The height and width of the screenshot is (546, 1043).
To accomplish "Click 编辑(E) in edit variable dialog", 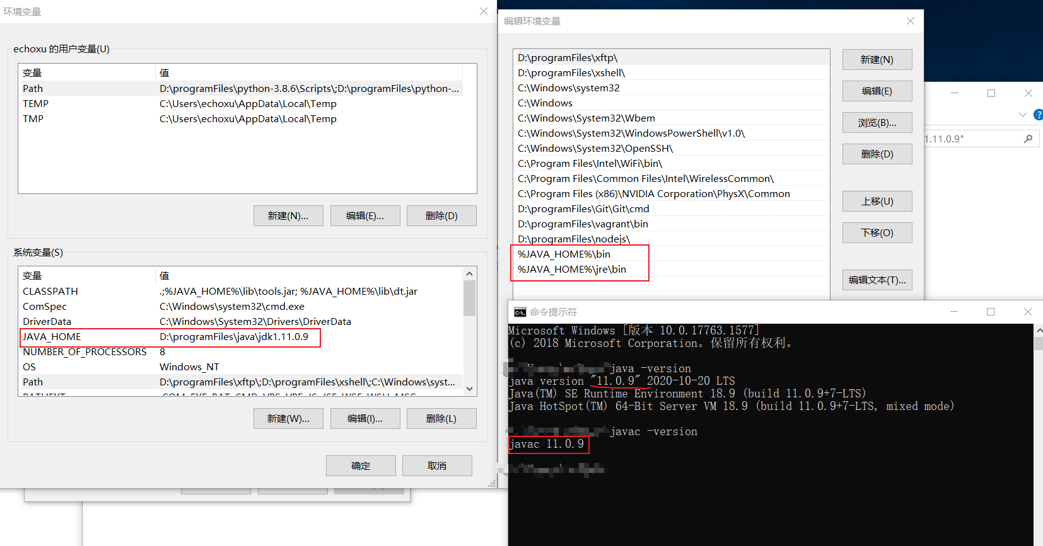I will point(877,91).
